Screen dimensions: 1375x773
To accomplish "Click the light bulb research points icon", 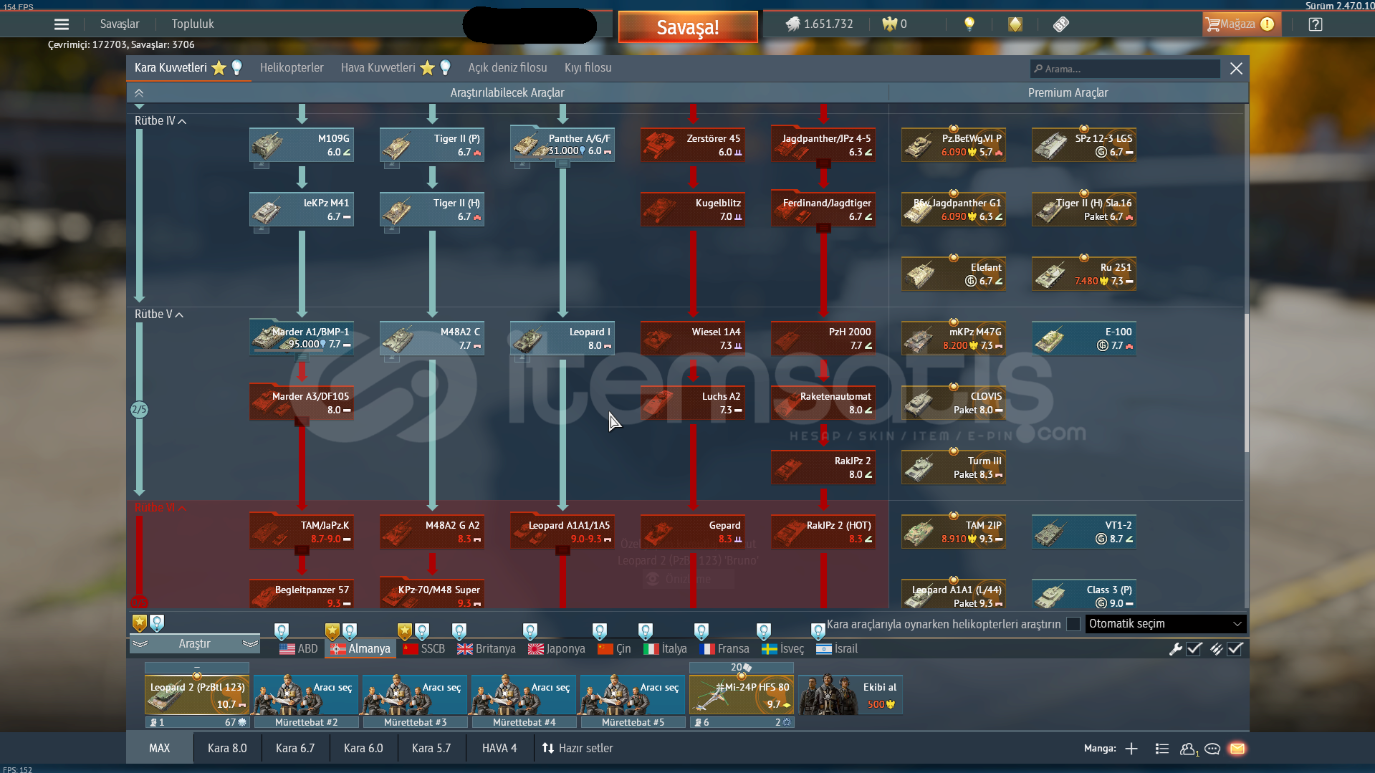I will point(969,24).
